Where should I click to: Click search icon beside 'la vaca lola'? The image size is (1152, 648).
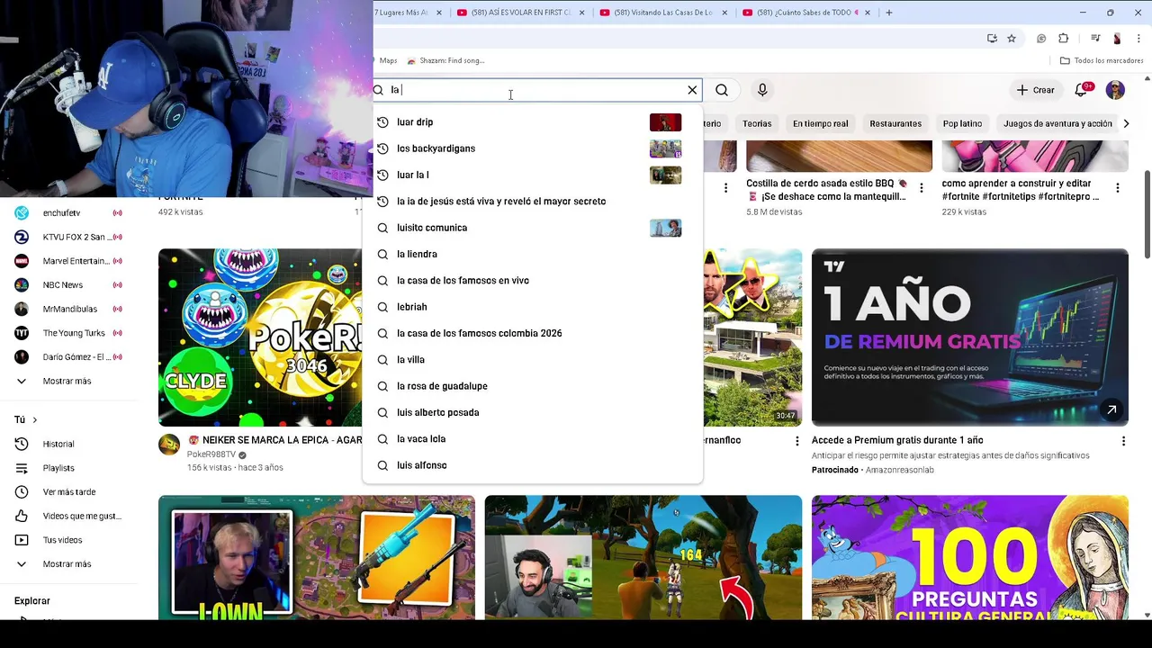382,439
